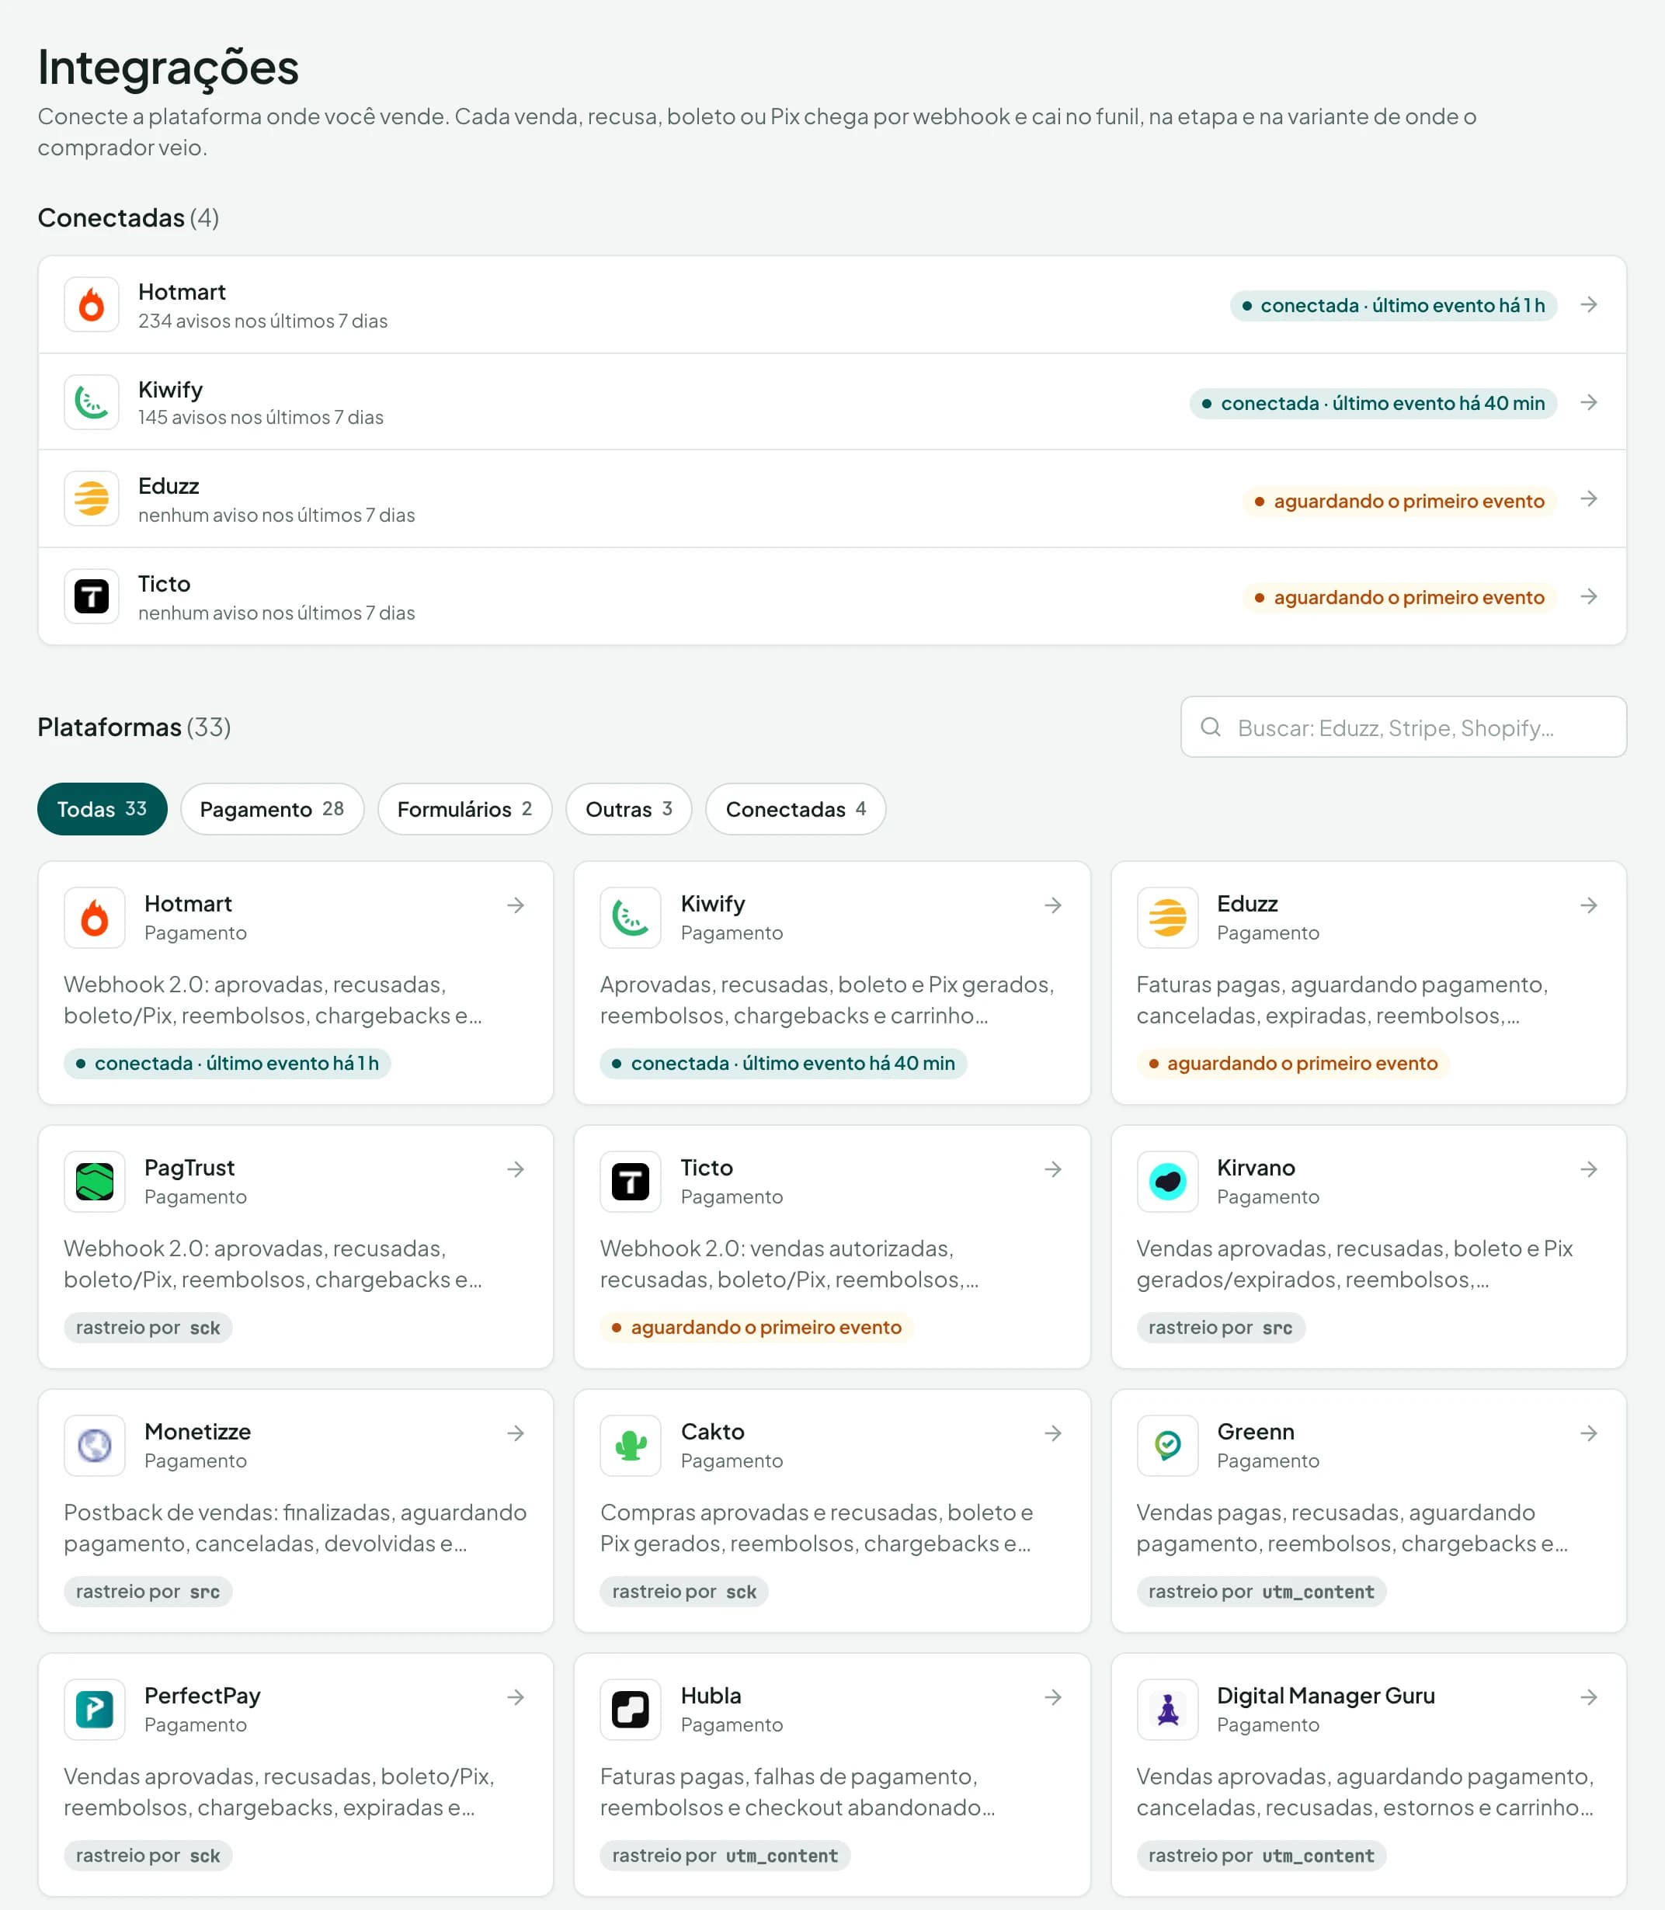Click the Kirvano logo icon

1168,1182
